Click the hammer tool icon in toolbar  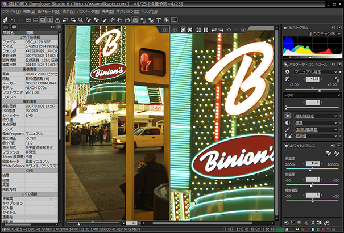[159, 20]
